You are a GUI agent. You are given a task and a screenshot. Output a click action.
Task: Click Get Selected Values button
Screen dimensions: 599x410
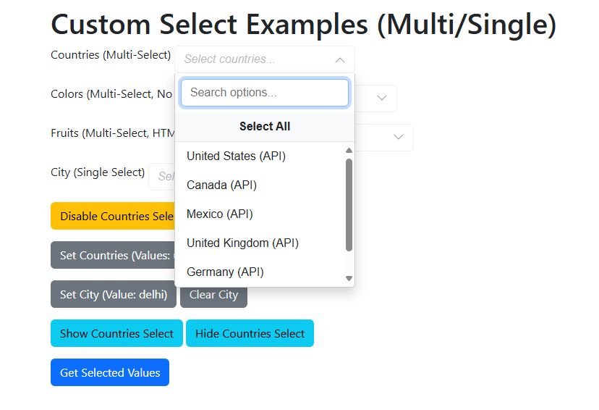[x=110, y=372]
